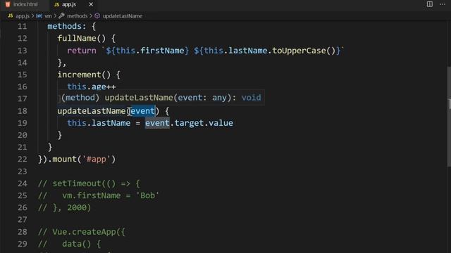Click the selected 'event' parameter on line 18
The width and height of the screenshot is (451, 253).
pos(142,111)
